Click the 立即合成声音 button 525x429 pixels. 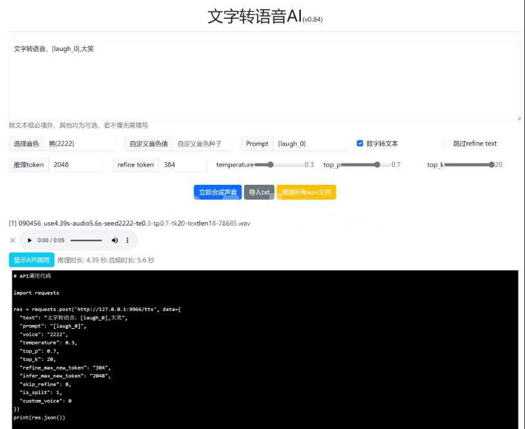coord(217,193)
